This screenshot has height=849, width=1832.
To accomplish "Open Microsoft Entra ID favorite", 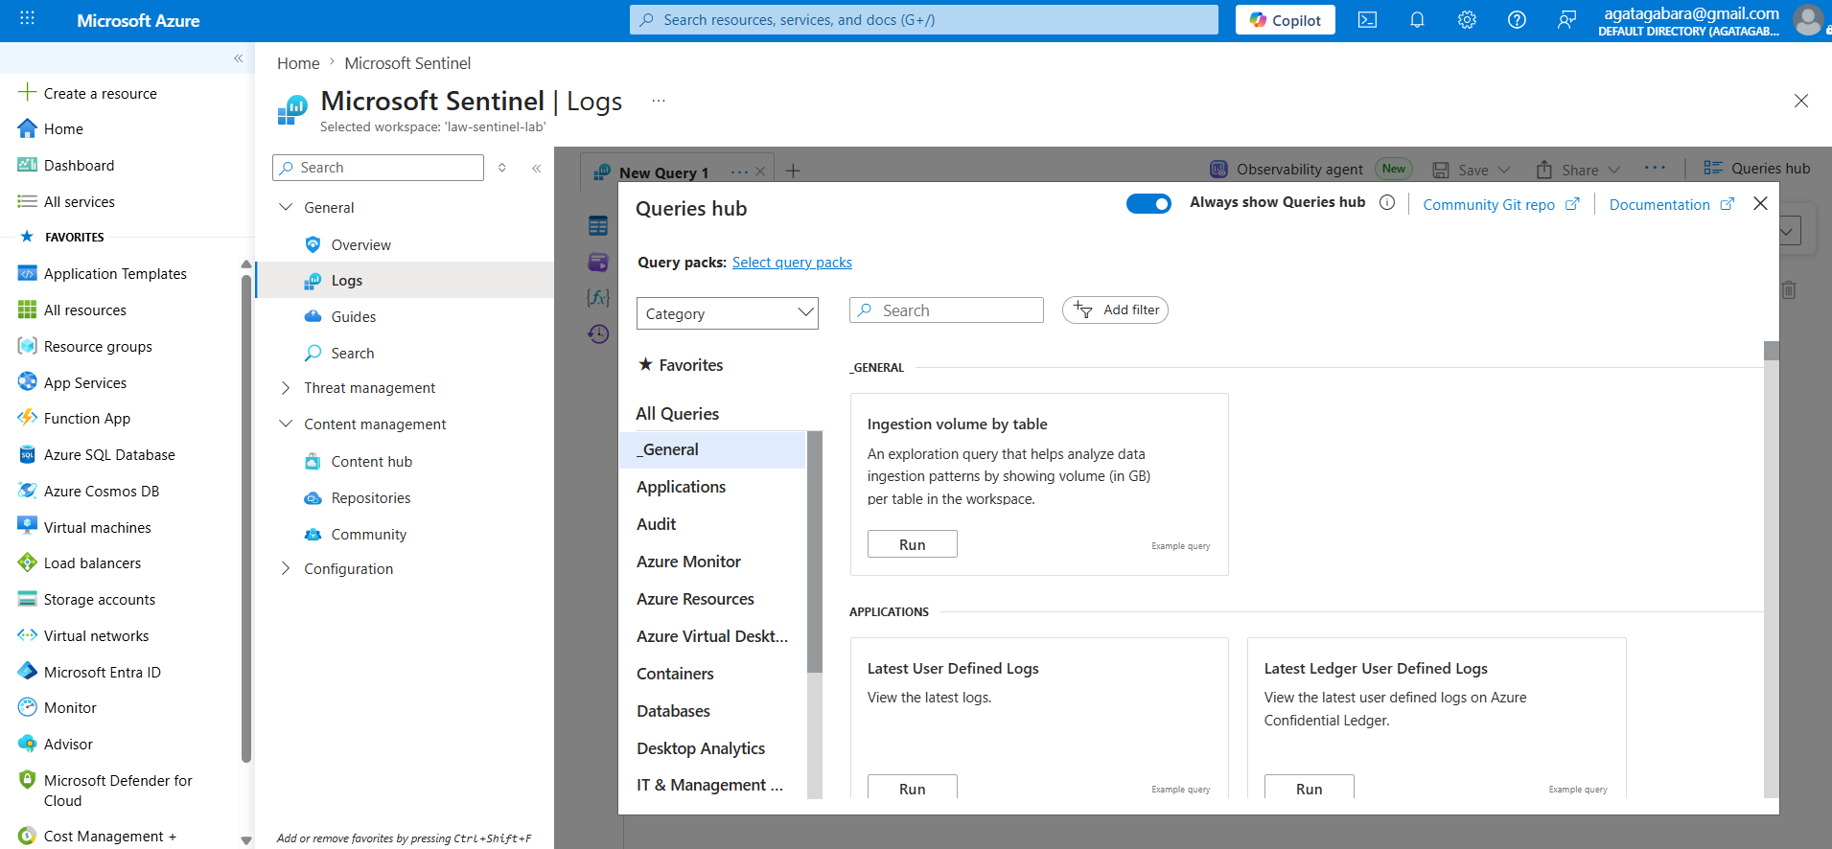I will (x=102, y=673).
